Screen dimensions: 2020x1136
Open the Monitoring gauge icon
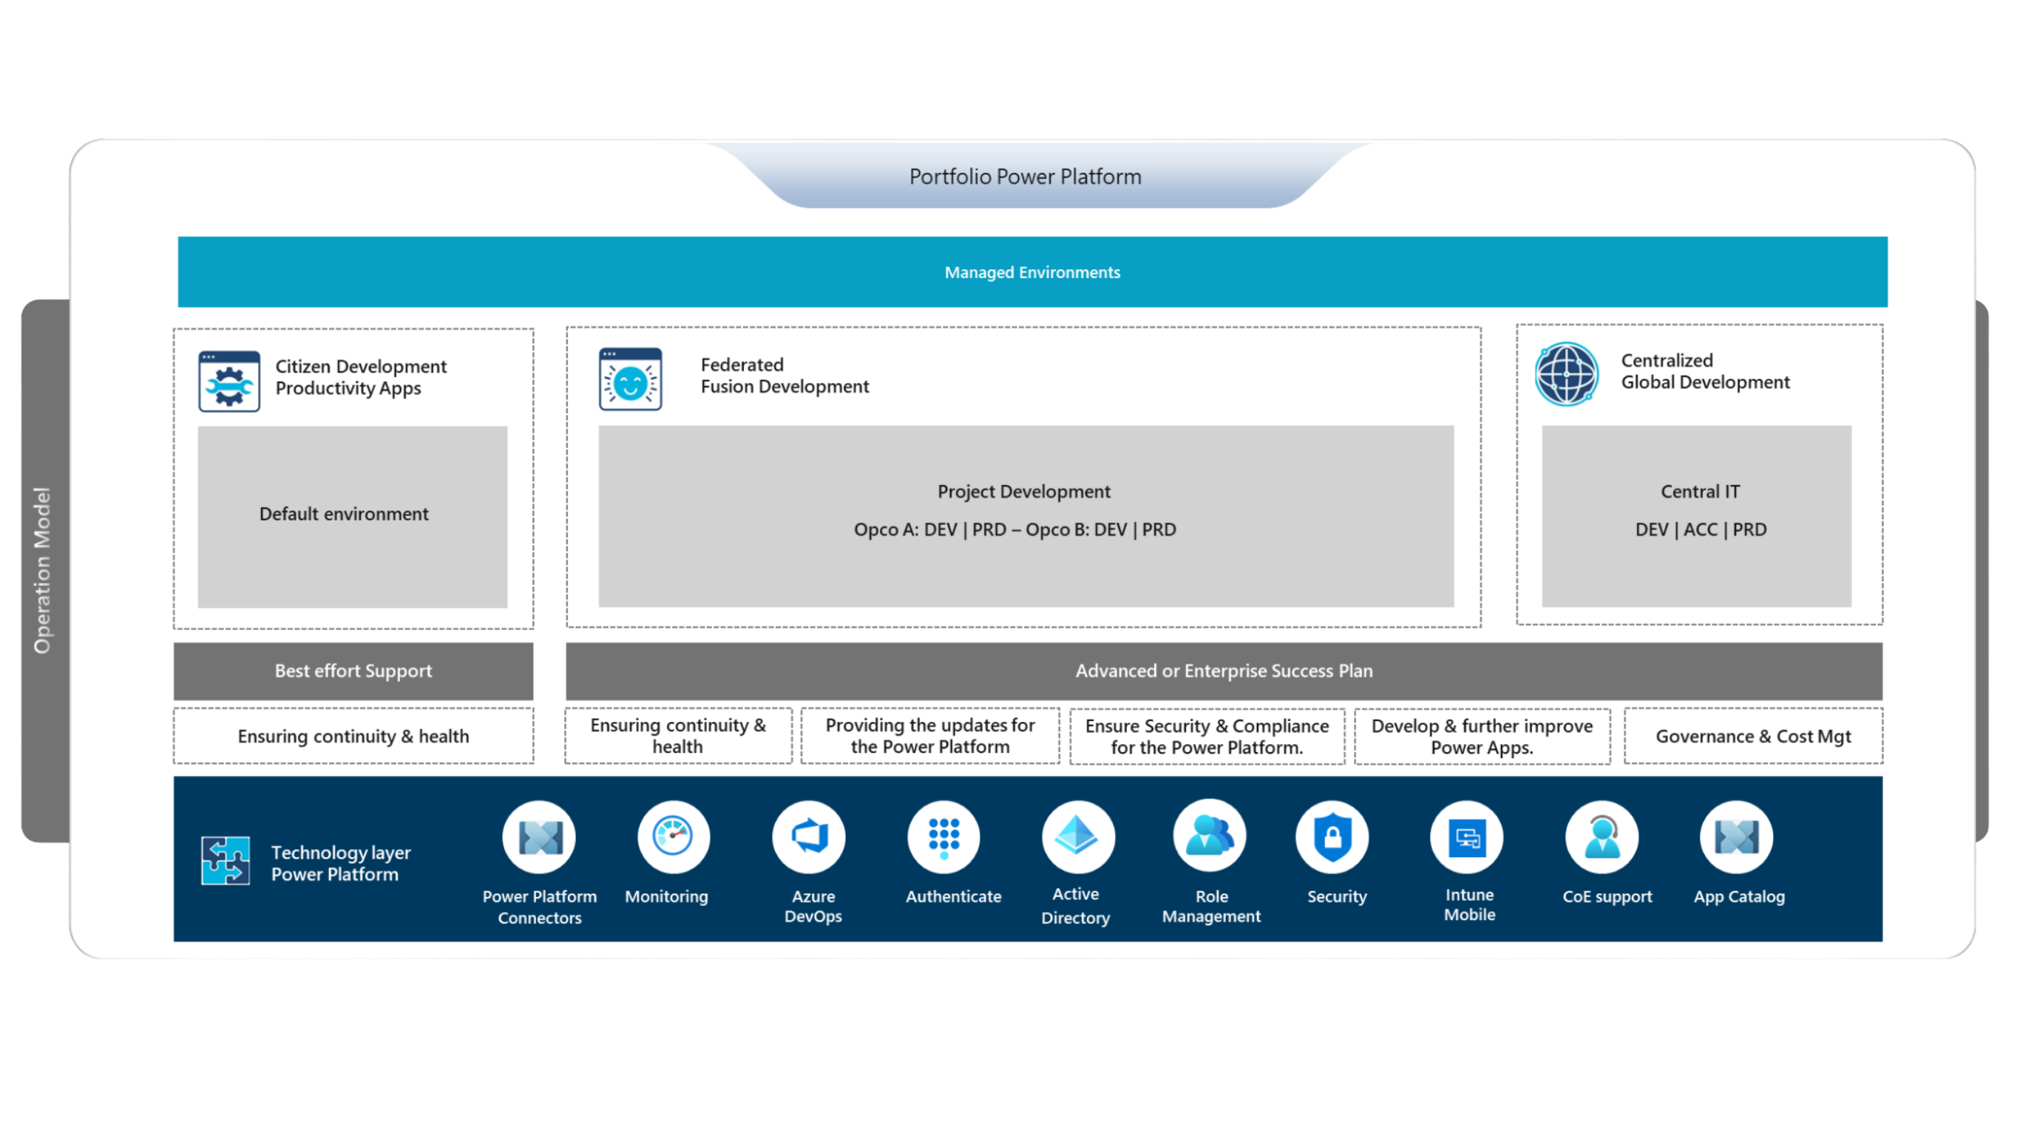coord(673,836)
